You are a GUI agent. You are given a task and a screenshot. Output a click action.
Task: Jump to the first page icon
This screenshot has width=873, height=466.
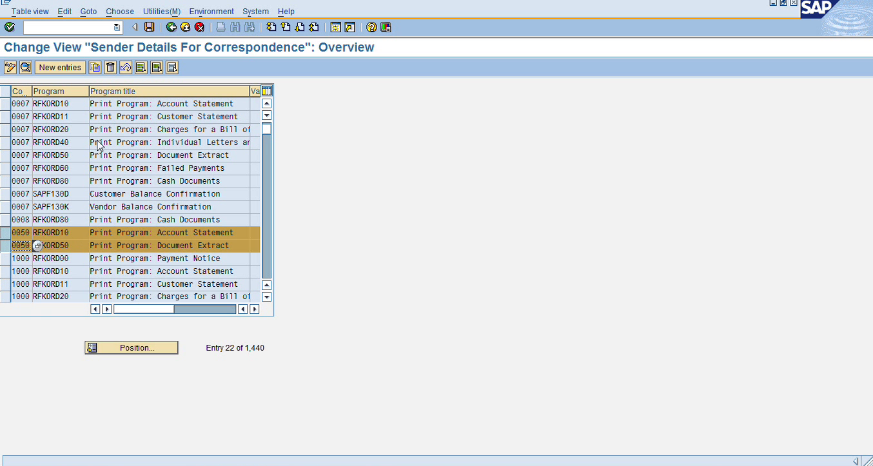click(271, 27)
